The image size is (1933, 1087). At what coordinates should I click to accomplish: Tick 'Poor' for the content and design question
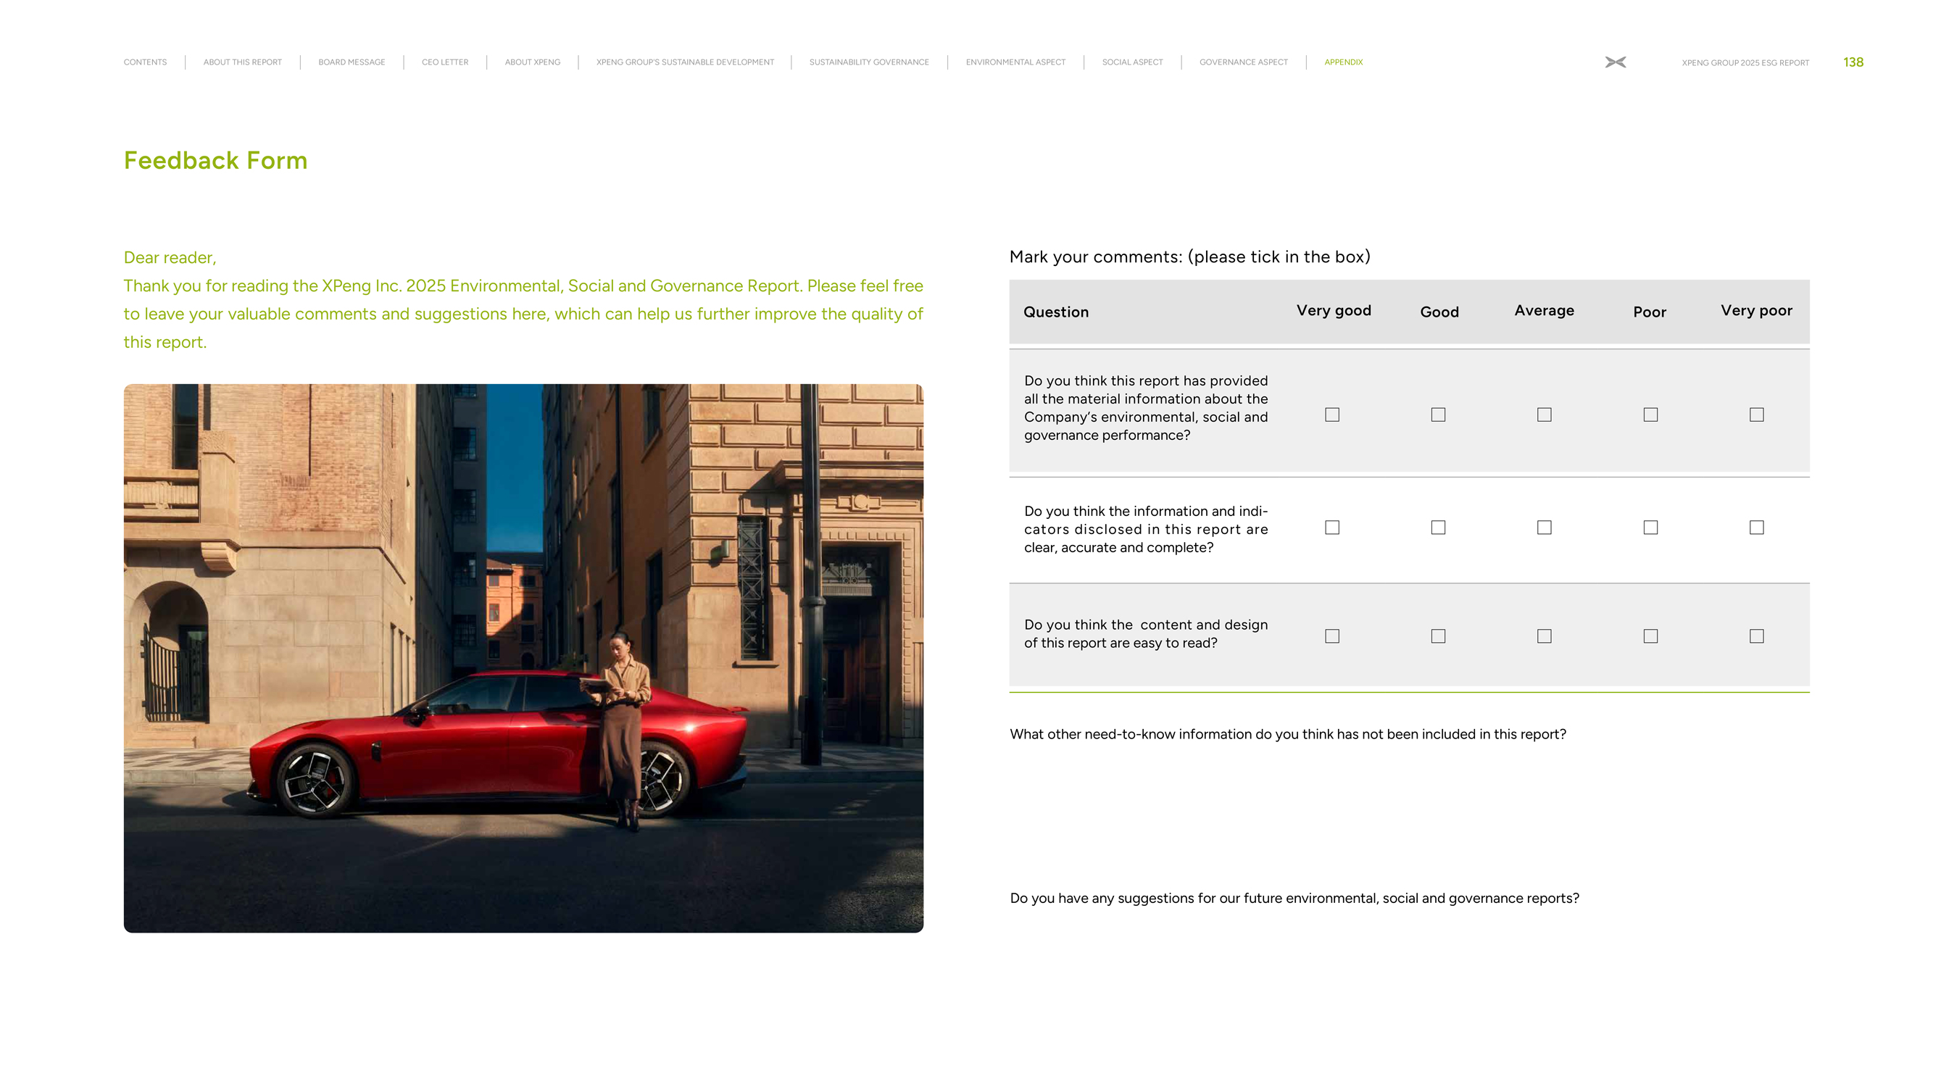click(1650, 636)
